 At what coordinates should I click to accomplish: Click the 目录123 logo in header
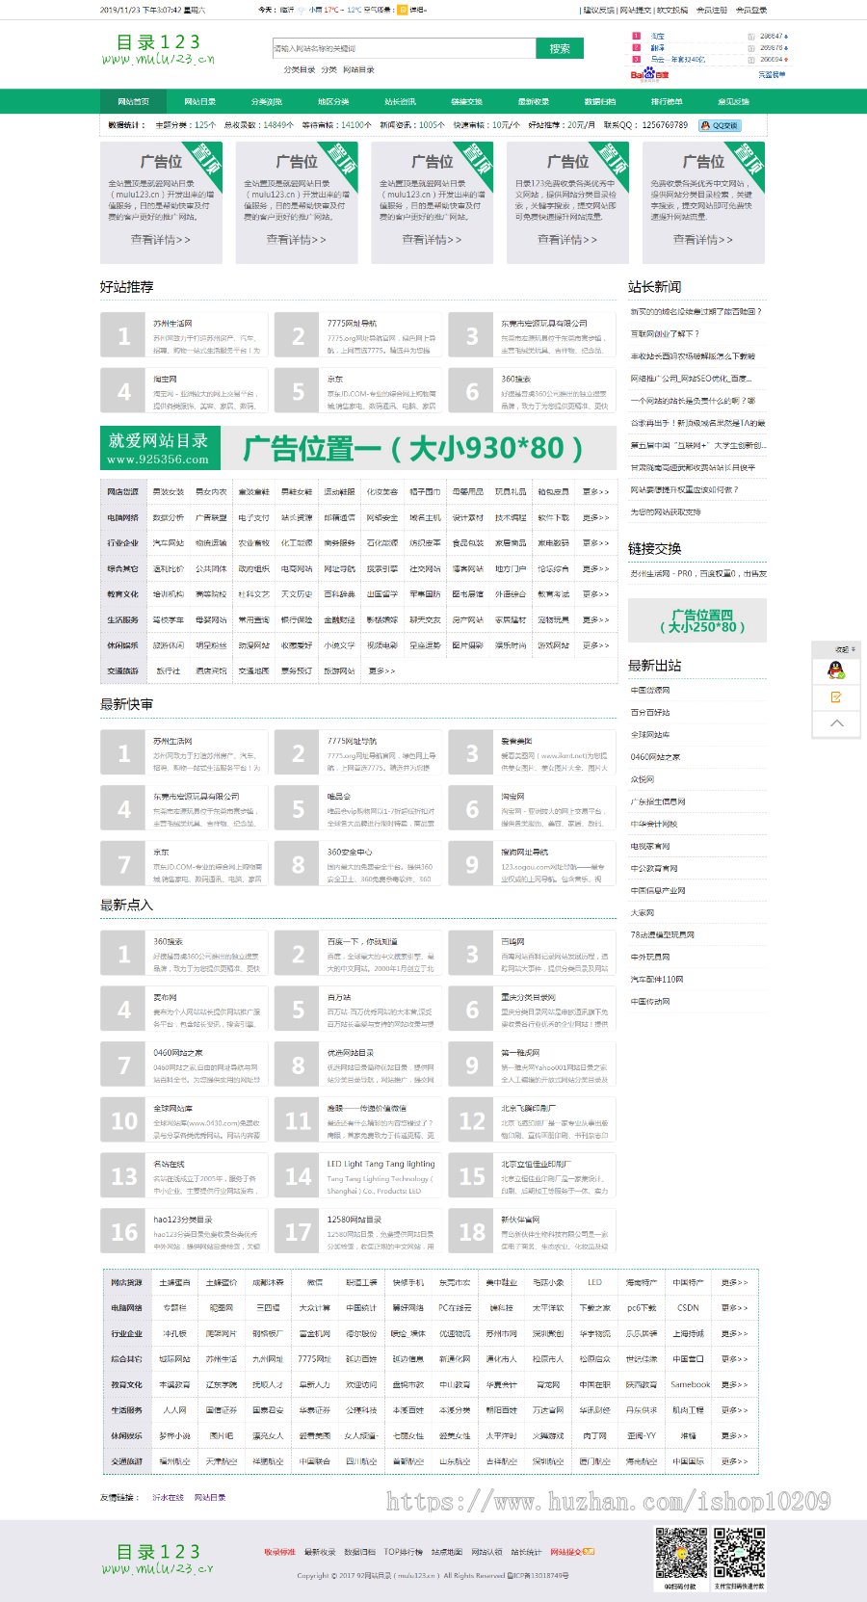coord(158,49)
